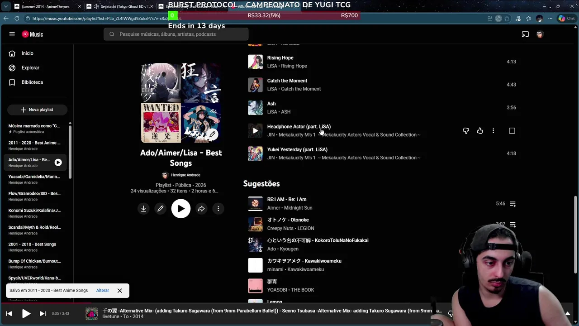Image resolution: width=579 pixels, height=326 pixels.
Task: Open the Scandal/Myth & Roid sidebar playlist
Action: (x=35, y=230)
